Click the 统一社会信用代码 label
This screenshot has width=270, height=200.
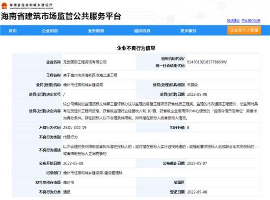(170, 65)
